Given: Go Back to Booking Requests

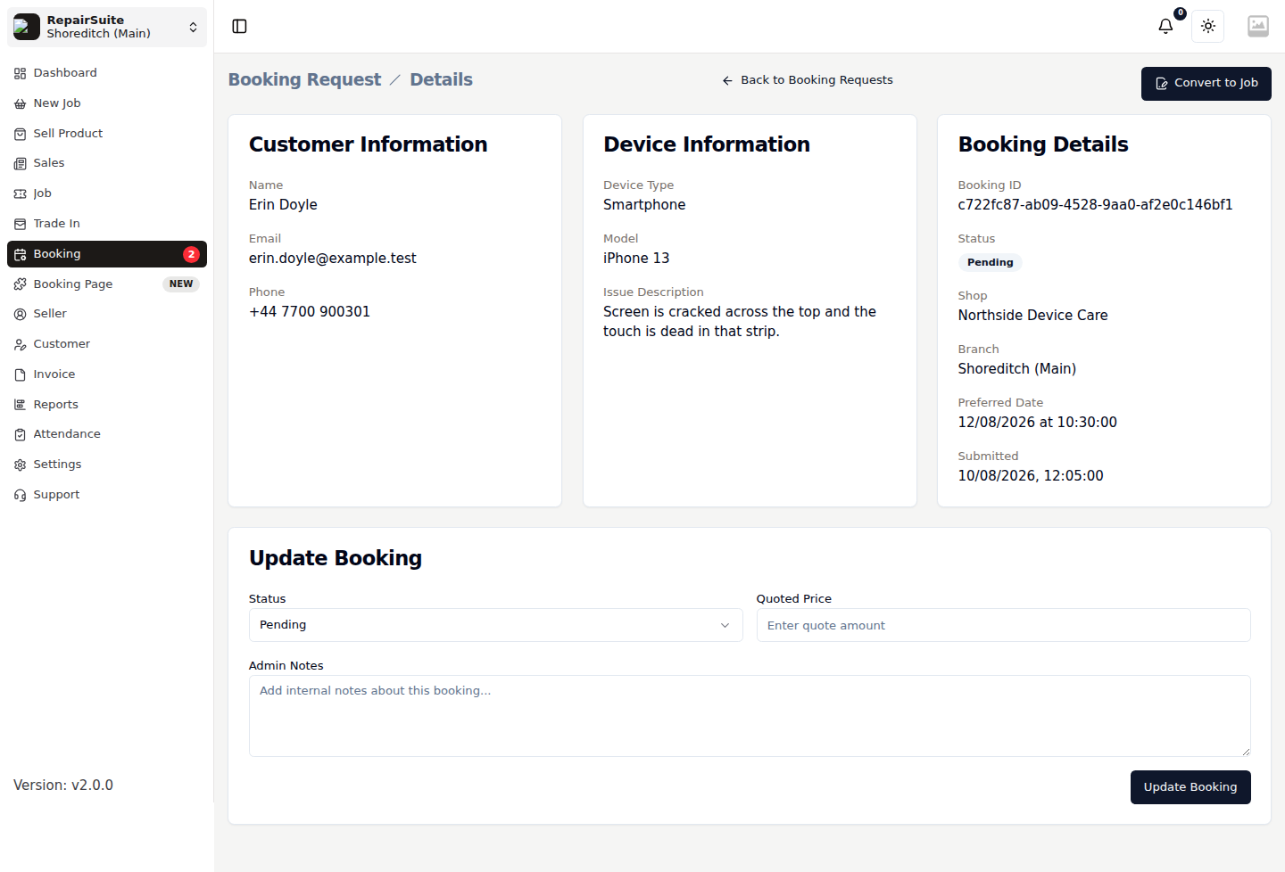Looking at the screenshot, I should coord(807,80).
